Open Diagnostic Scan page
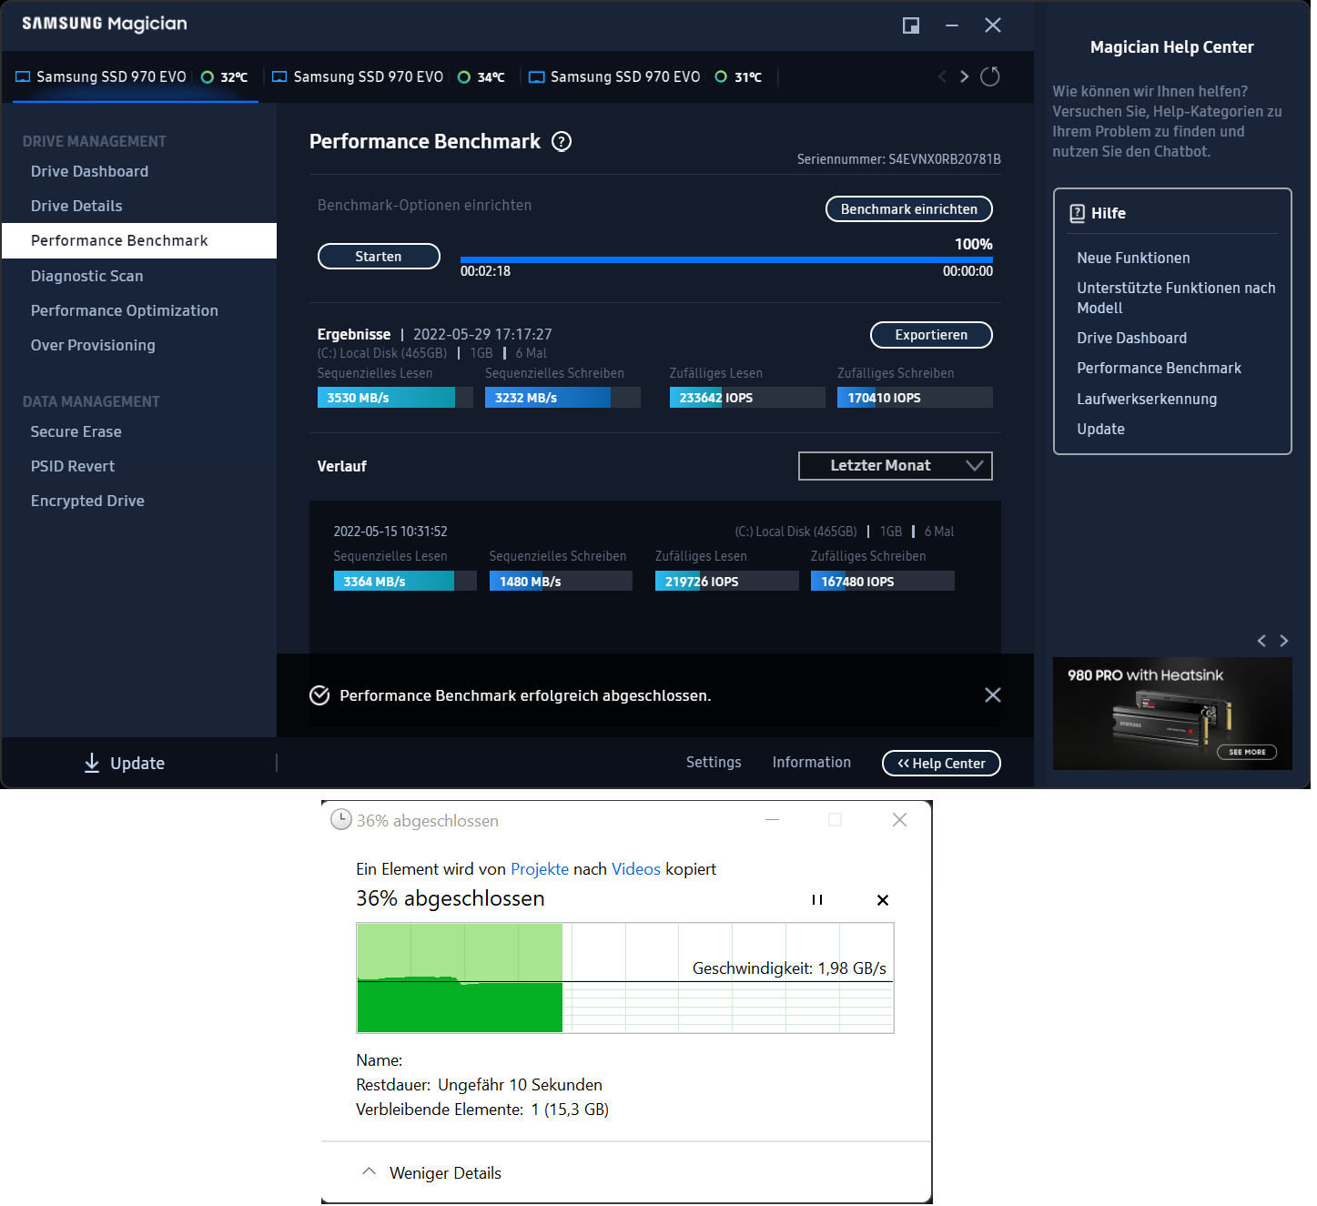Image resolution: width=1317 pixels, height=1206 pixels. 87,276
